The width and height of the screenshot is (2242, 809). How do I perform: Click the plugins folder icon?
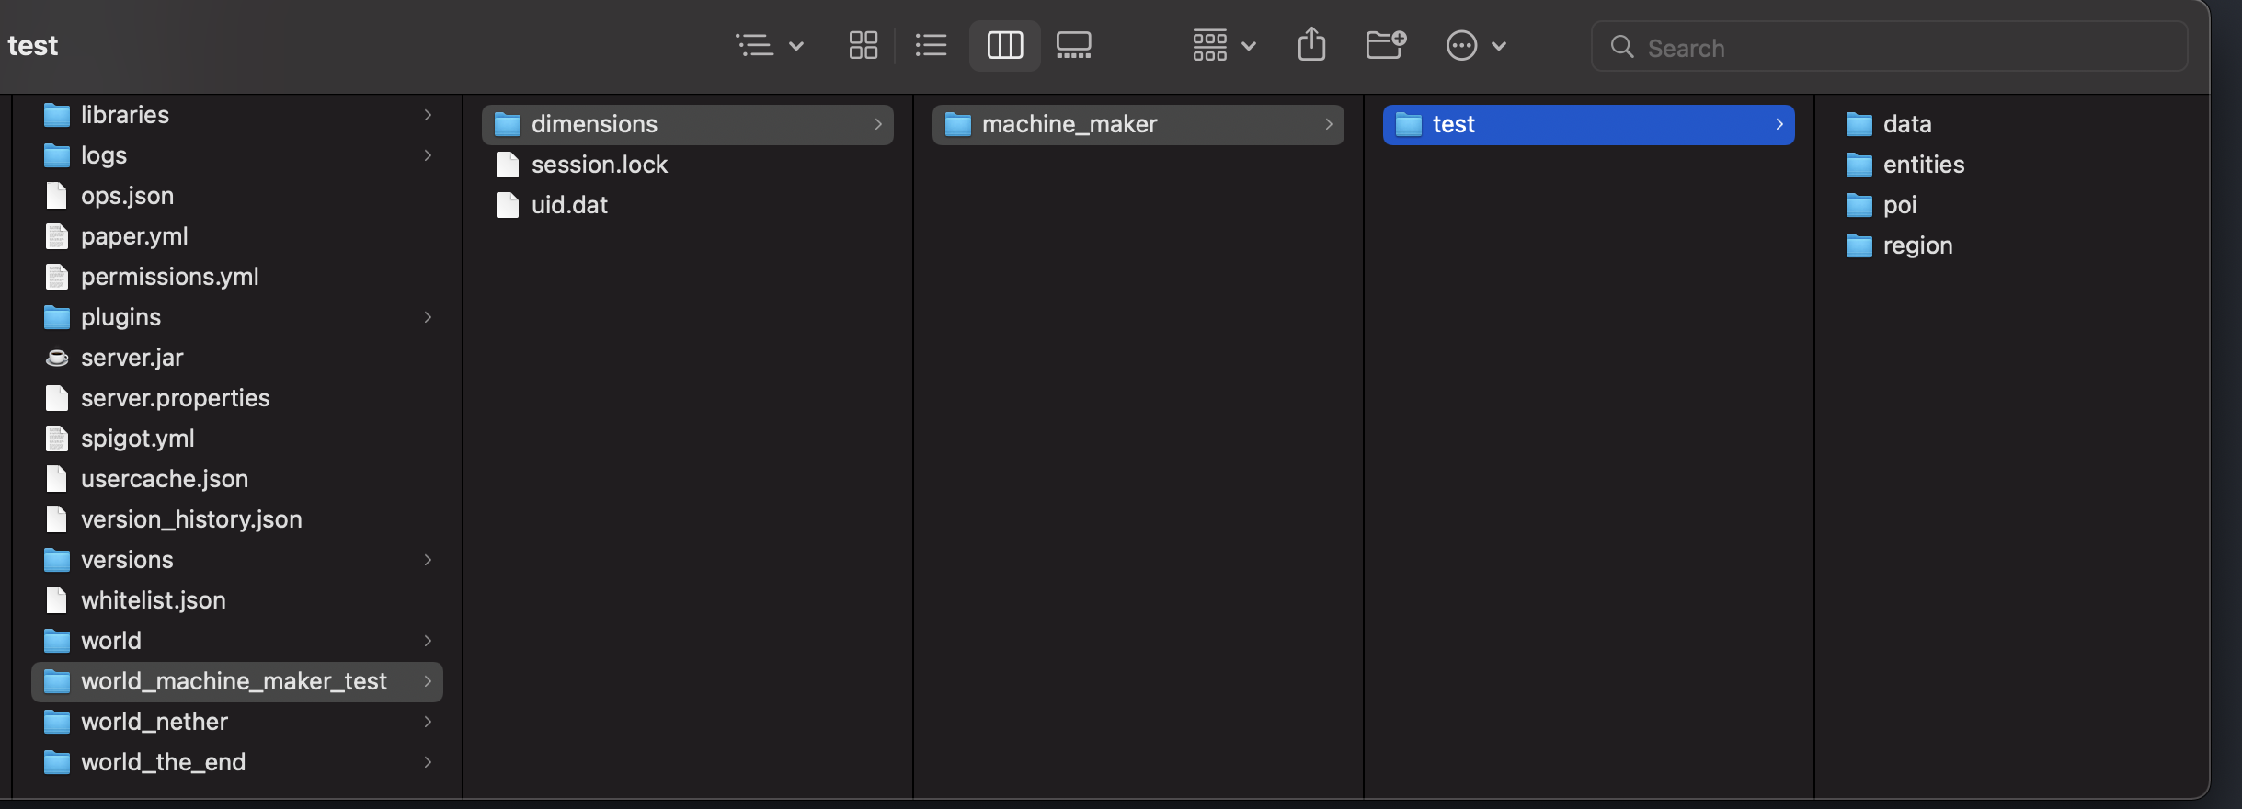(57, 317)
